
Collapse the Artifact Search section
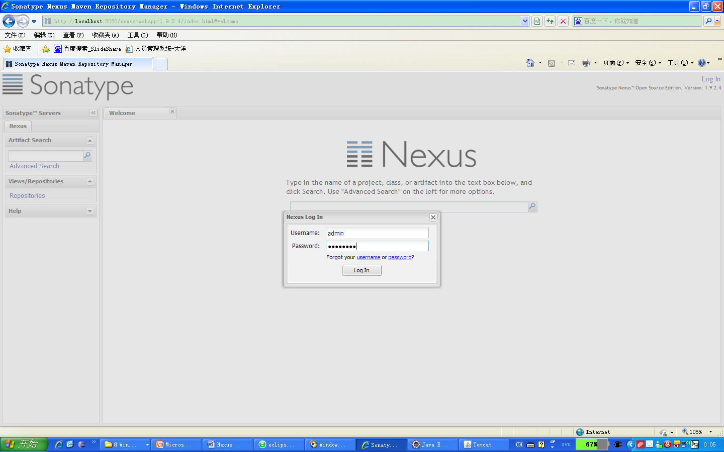coord(89,141)
